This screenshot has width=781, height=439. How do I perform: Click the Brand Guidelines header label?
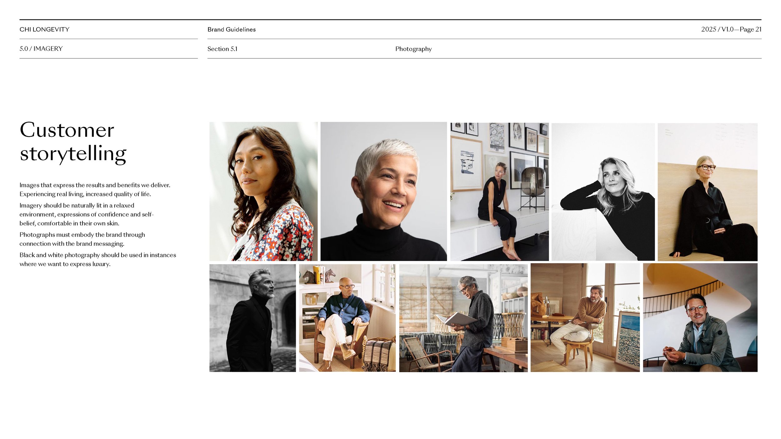[231, 29]
